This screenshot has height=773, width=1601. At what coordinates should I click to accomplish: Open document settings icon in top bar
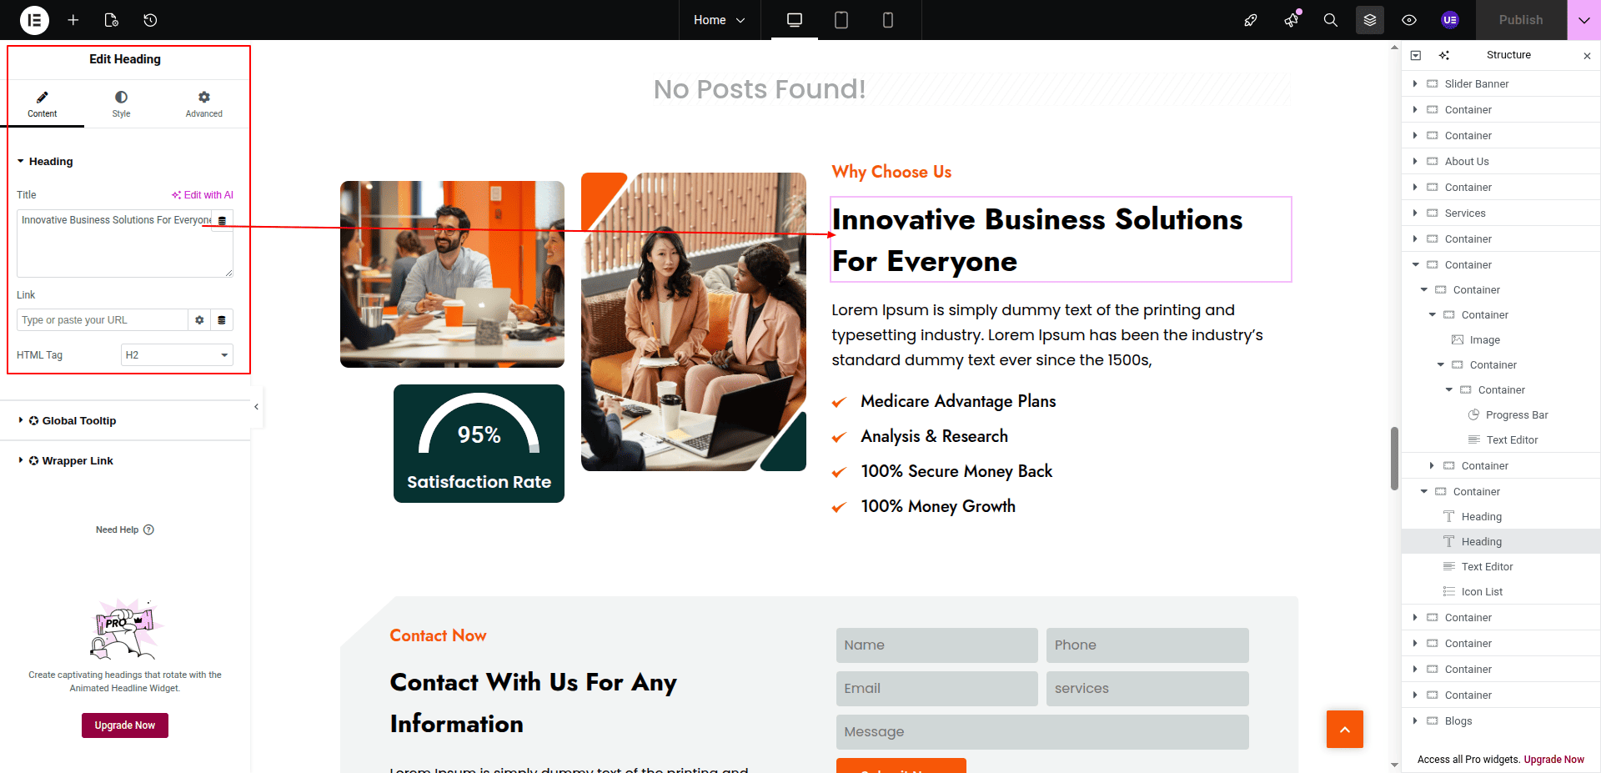[112, 20]
